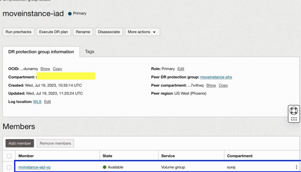Click the Service column header
Image resolution: width=301 pixels, height=172 pixels.
168,156
